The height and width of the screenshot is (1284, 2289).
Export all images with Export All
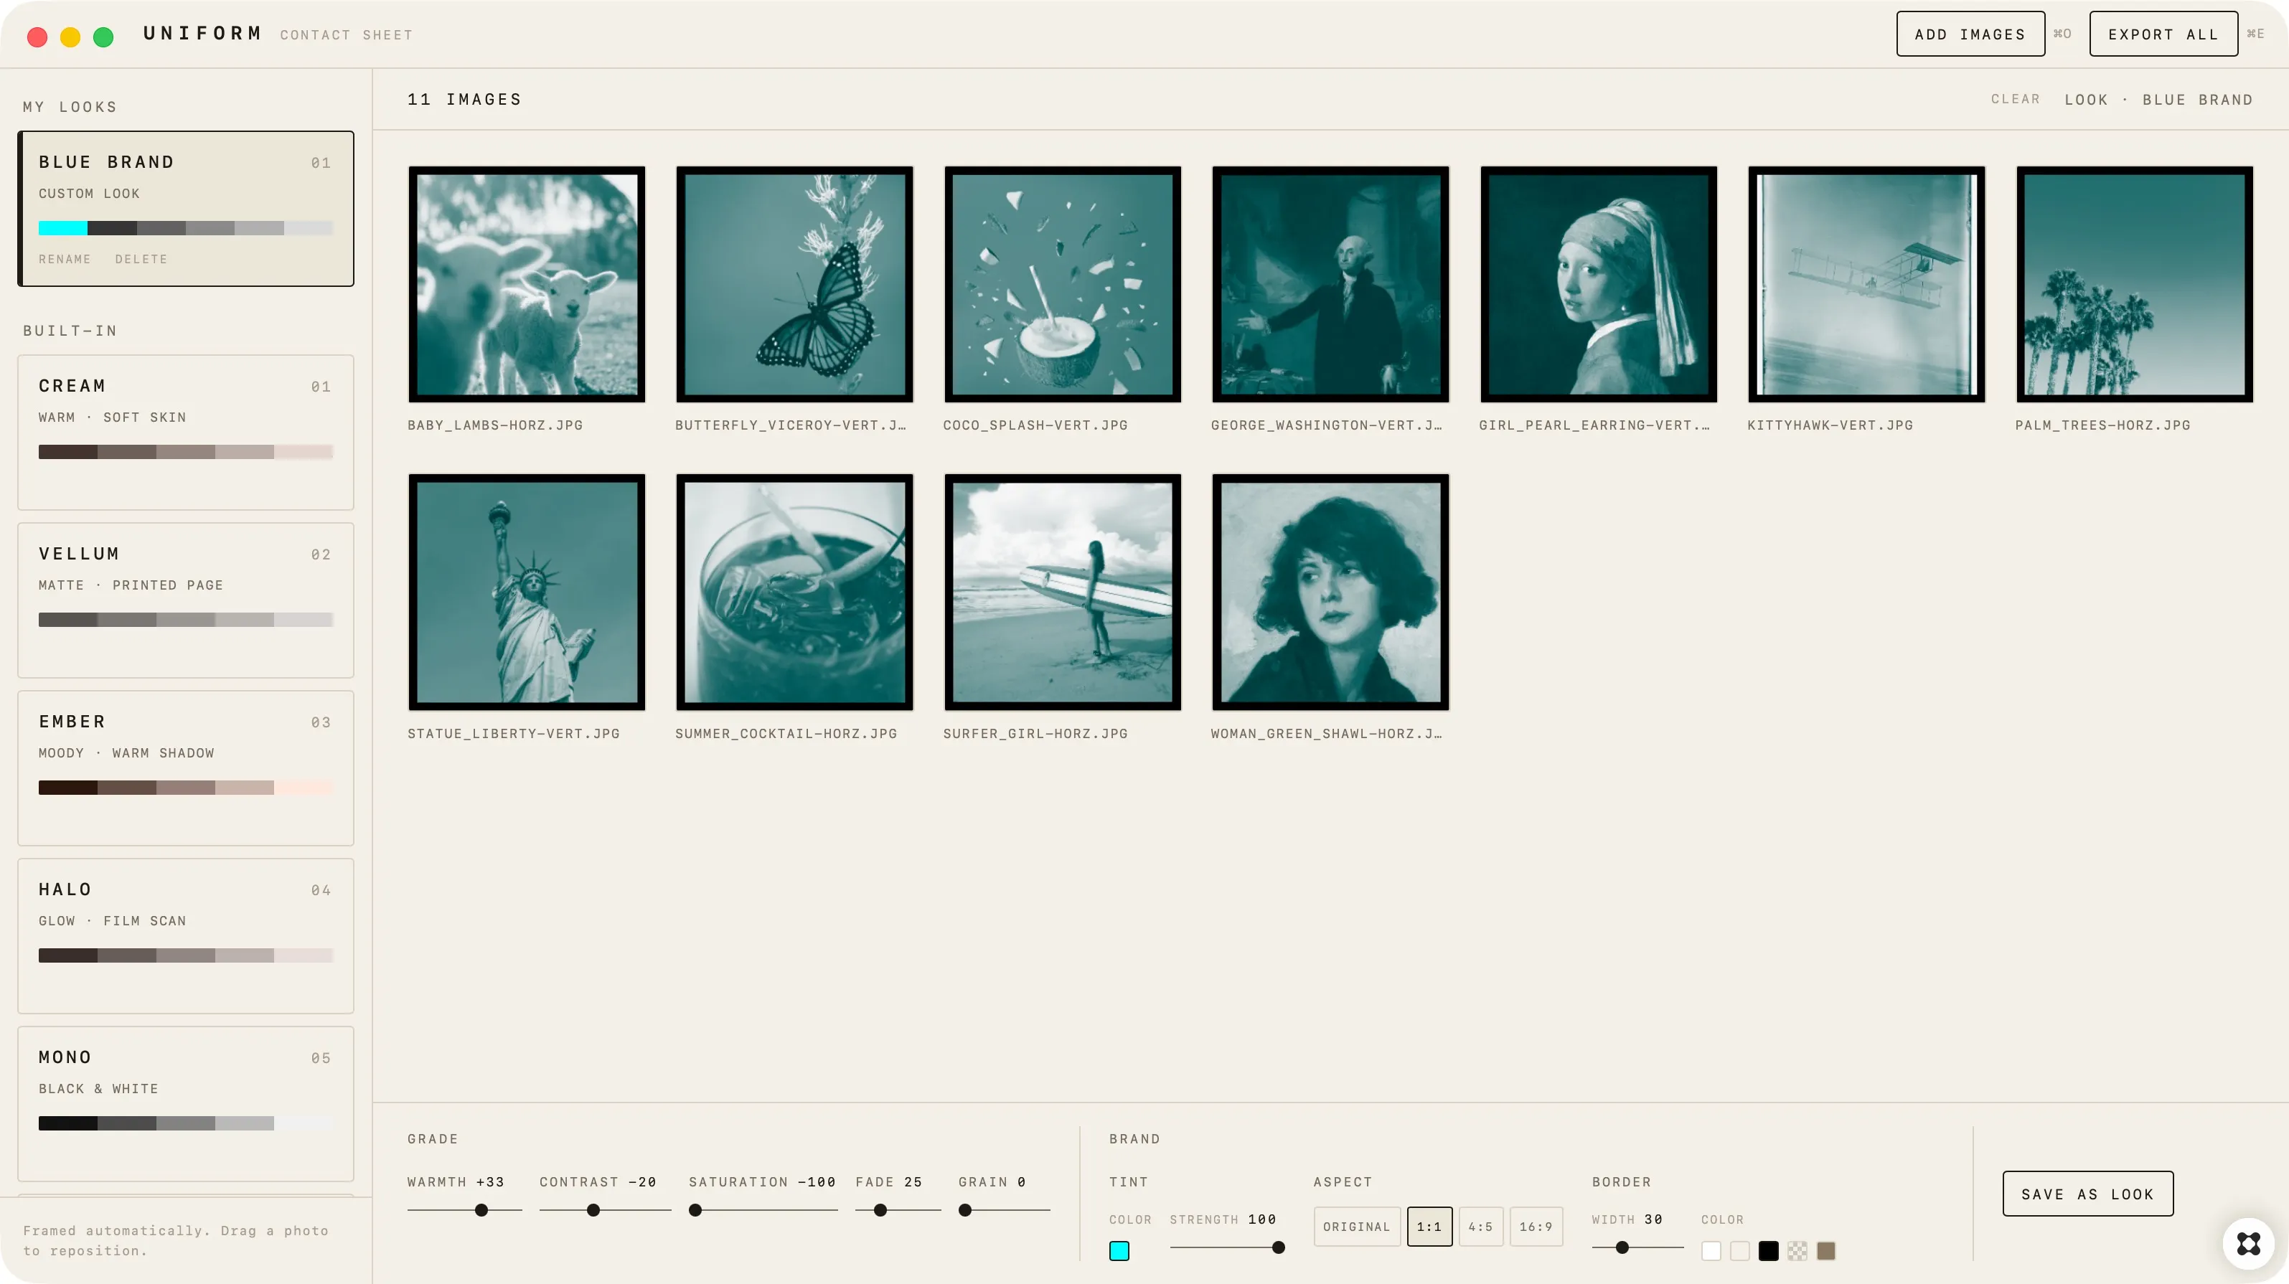[2163, 34]
